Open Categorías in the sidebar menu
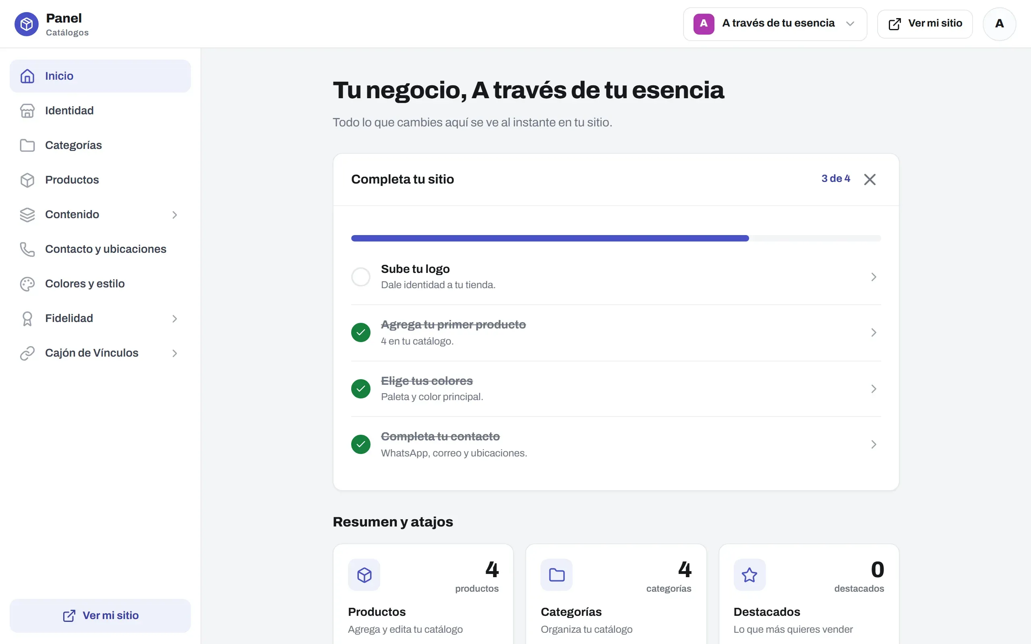 pos(100,145)
